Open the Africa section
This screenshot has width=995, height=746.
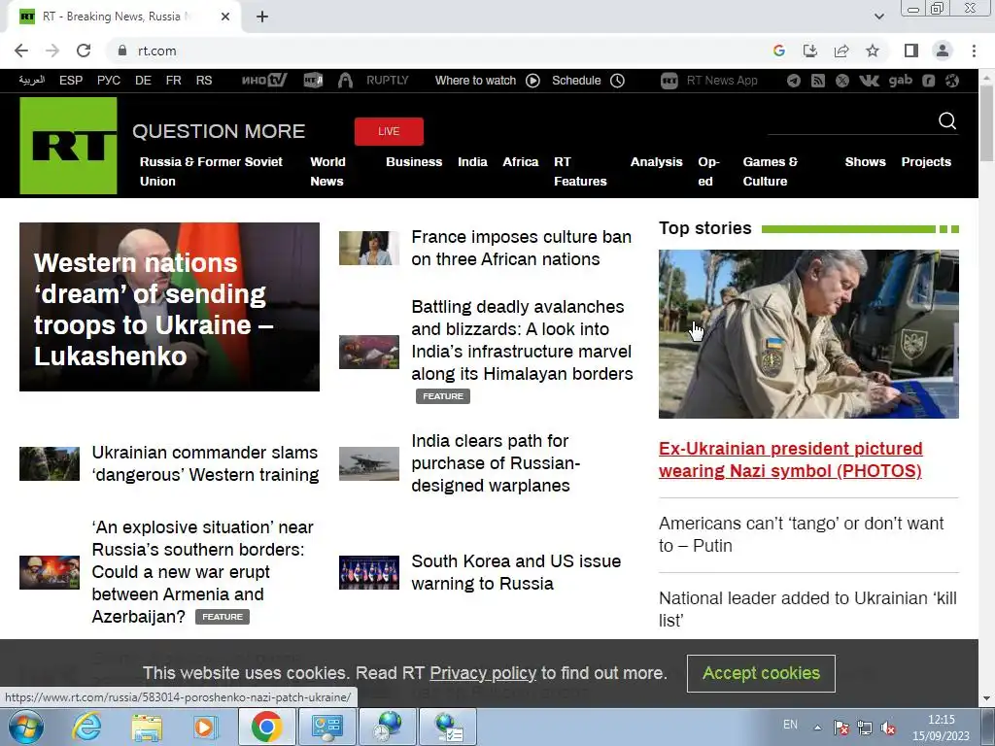coord(521,162)
